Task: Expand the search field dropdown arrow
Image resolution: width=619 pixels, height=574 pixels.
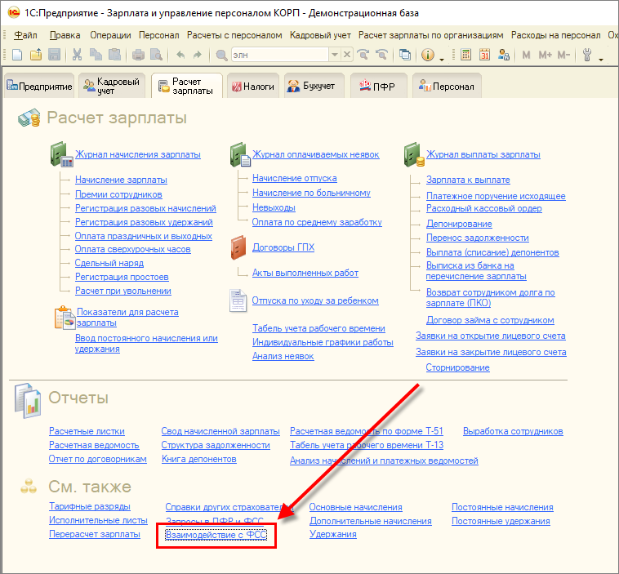Action: (334, 55)
